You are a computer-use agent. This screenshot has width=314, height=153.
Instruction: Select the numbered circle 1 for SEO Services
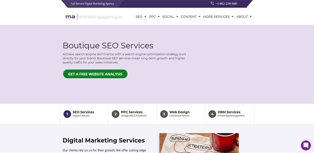tap(67, 114)
